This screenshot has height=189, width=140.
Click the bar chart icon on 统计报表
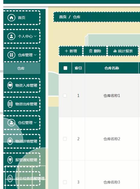point(115,51)
